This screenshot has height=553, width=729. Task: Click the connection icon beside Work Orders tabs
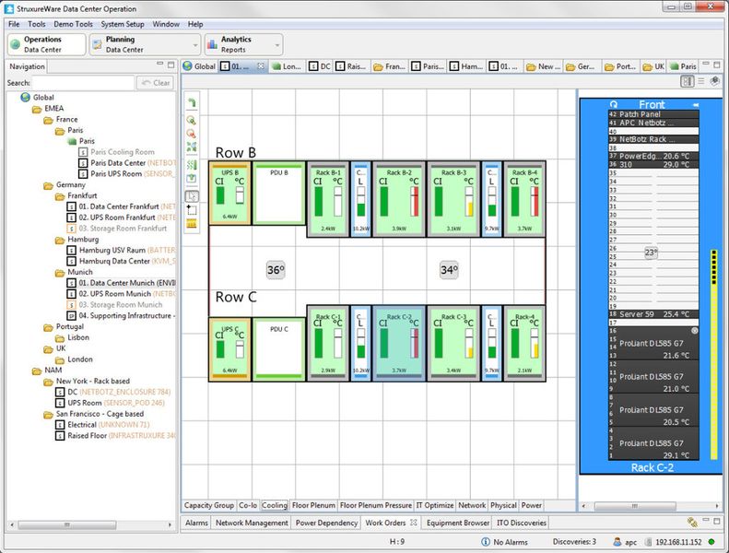point(692,523)
